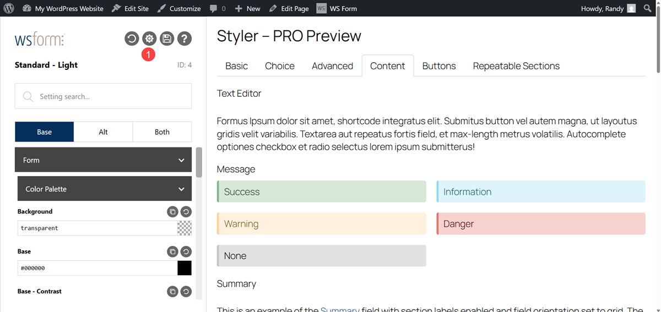This screenshot has width=661, height=312.
Task: Open the styler settings gear icon
Action: click(149, 39)
